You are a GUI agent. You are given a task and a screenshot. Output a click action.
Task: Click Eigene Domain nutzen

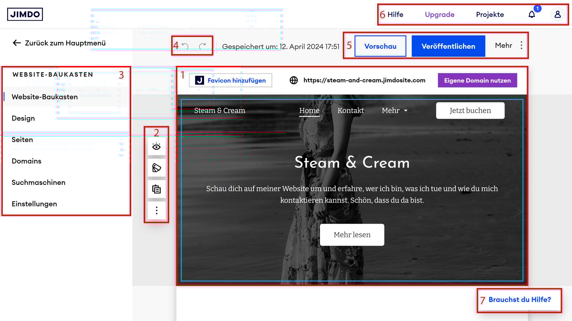(477, 80)
